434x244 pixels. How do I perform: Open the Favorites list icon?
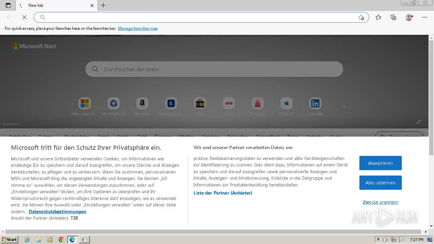click(x=378, y=17)
